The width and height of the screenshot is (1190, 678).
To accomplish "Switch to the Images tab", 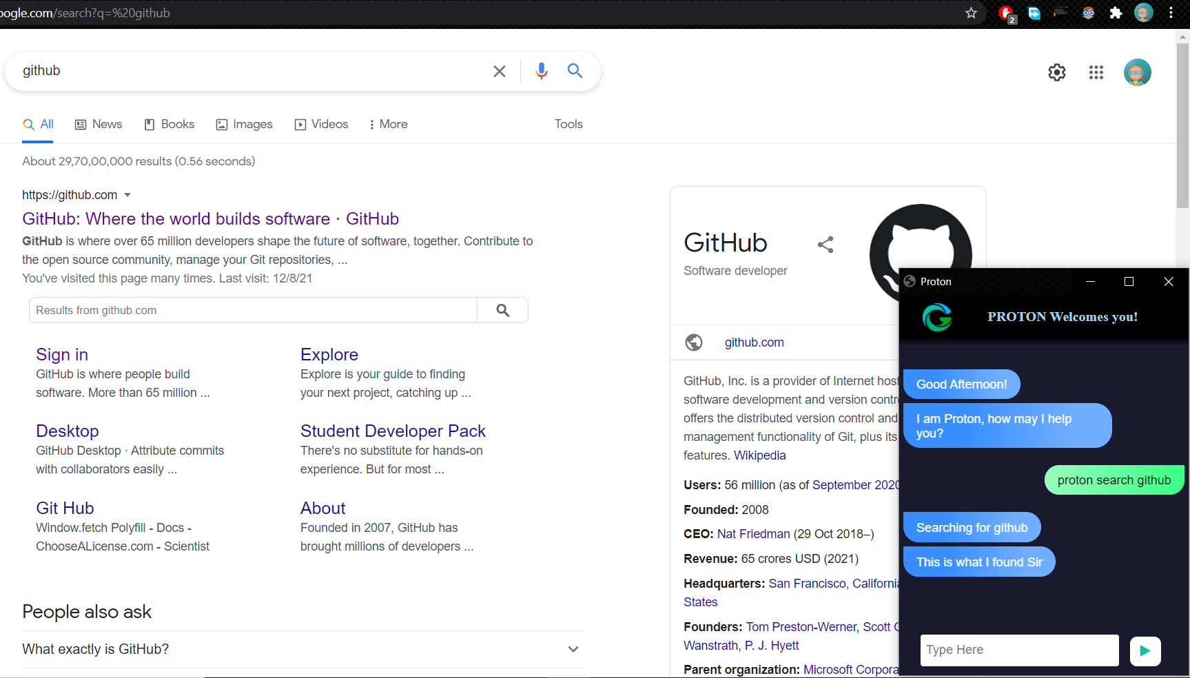I will [x=245, y=124].
